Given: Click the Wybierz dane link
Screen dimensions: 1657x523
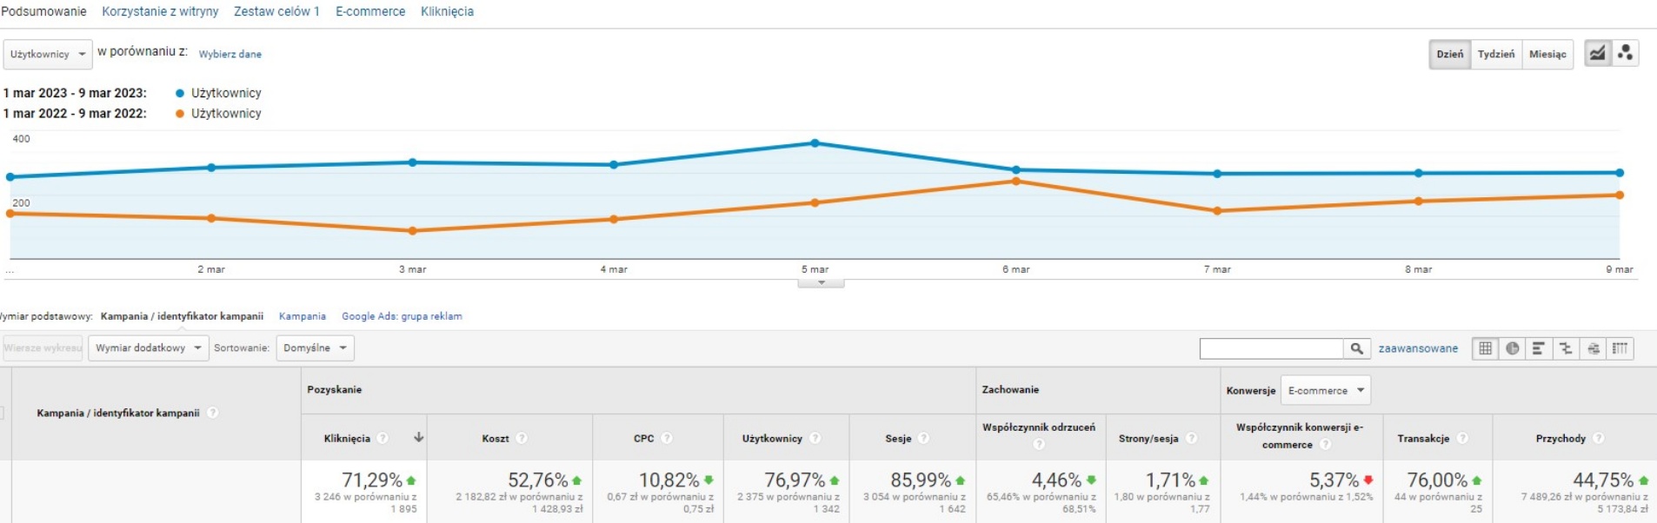Looking at the screenshot, I should pos(230,54).
